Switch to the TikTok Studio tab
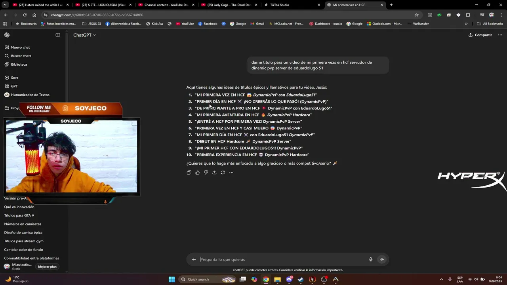 (x=292, y=5)
